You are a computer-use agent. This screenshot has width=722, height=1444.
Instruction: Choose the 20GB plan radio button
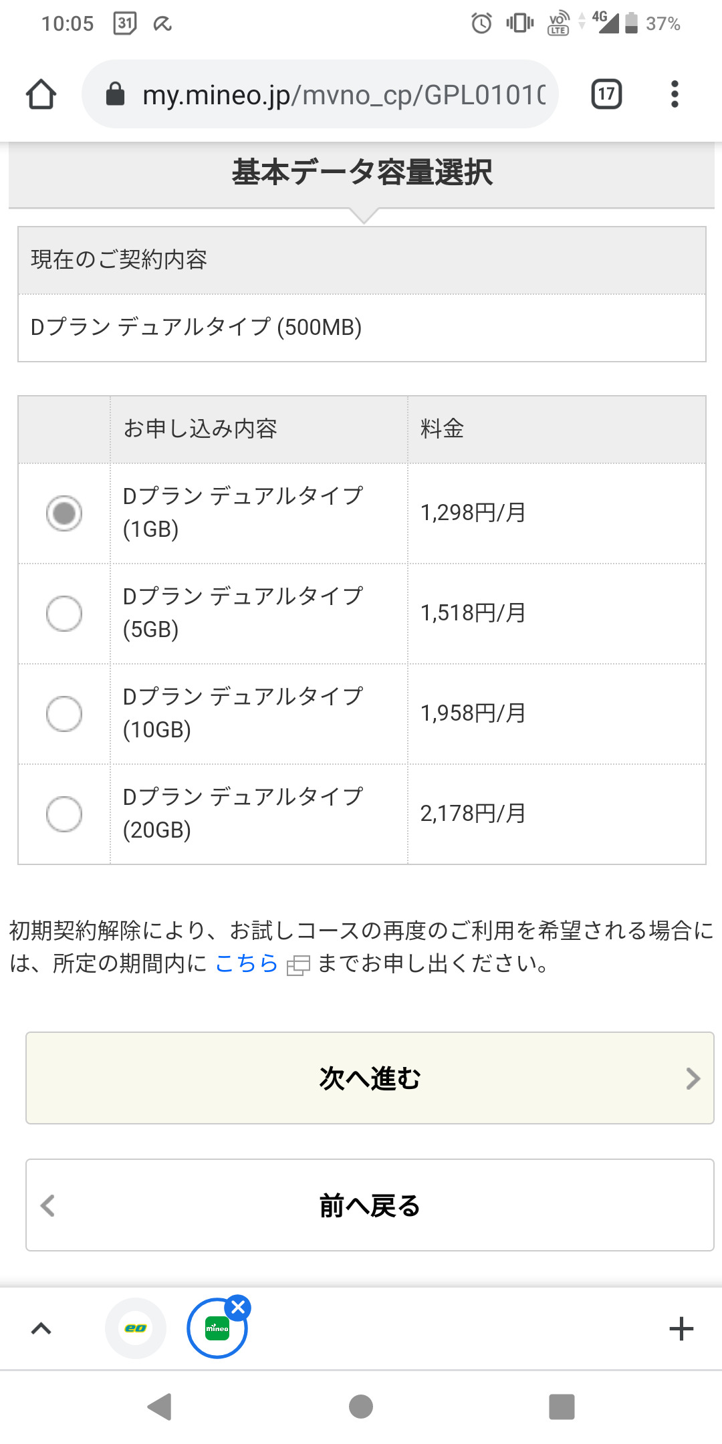64,814
